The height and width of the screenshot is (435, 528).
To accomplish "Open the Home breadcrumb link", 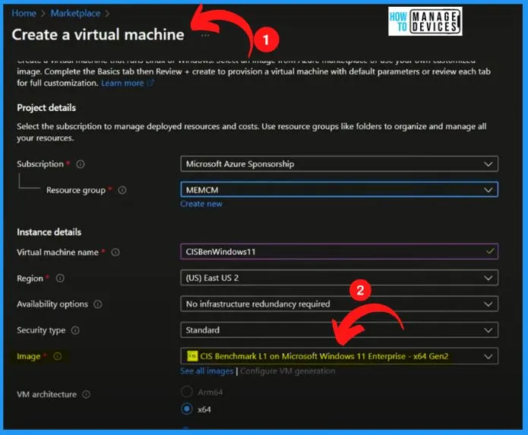I will tap(24, 13).
